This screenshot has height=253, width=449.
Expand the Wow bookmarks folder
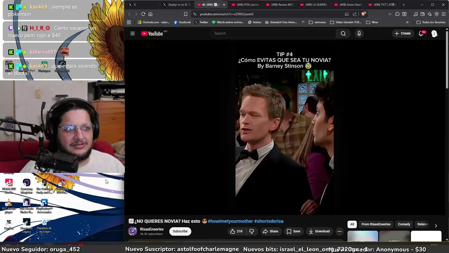(x=372, y=22)
